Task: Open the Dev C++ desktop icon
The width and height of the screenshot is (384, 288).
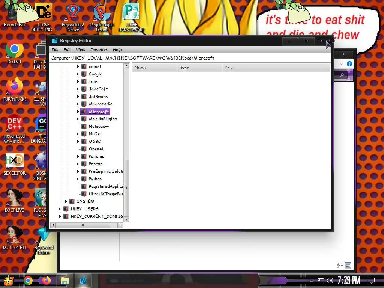Action: (15, 129)
